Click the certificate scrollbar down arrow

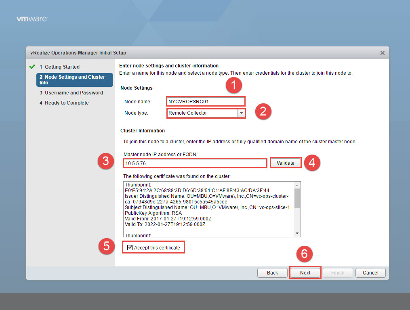(x=297, y=233)
